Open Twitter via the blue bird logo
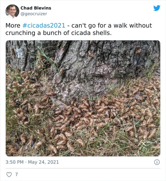The image size is (166, 181). [x=157, y=8]
